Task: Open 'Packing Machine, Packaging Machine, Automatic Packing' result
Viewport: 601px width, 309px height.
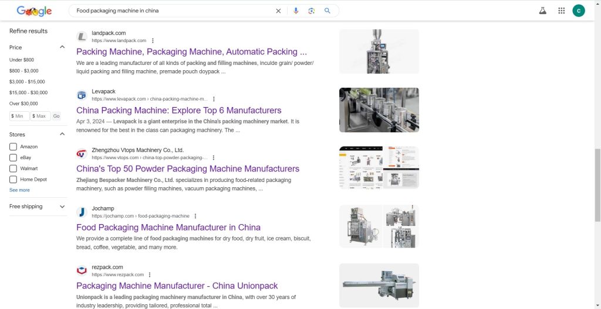Action: point(191,51)
